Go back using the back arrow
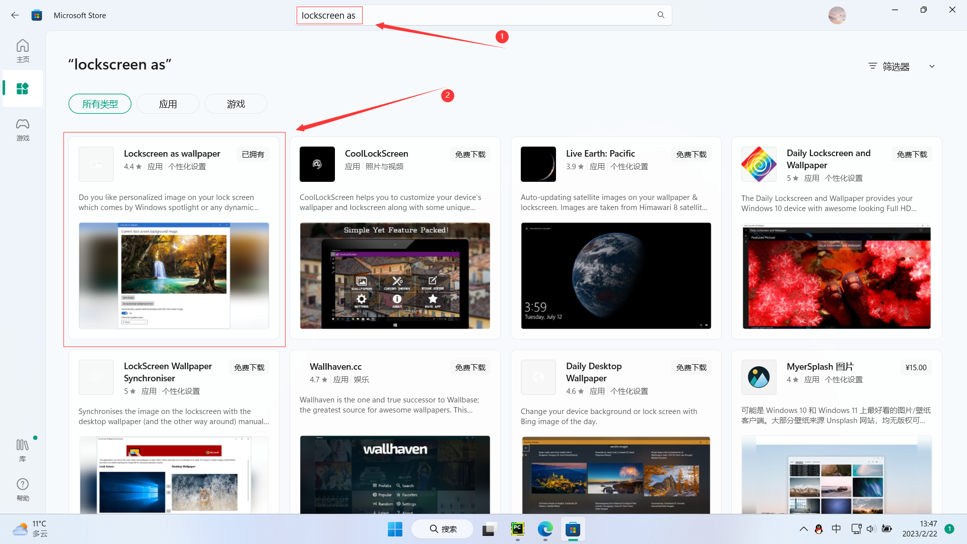The width and height of the screenshot is (967, 544). [15, 15]
